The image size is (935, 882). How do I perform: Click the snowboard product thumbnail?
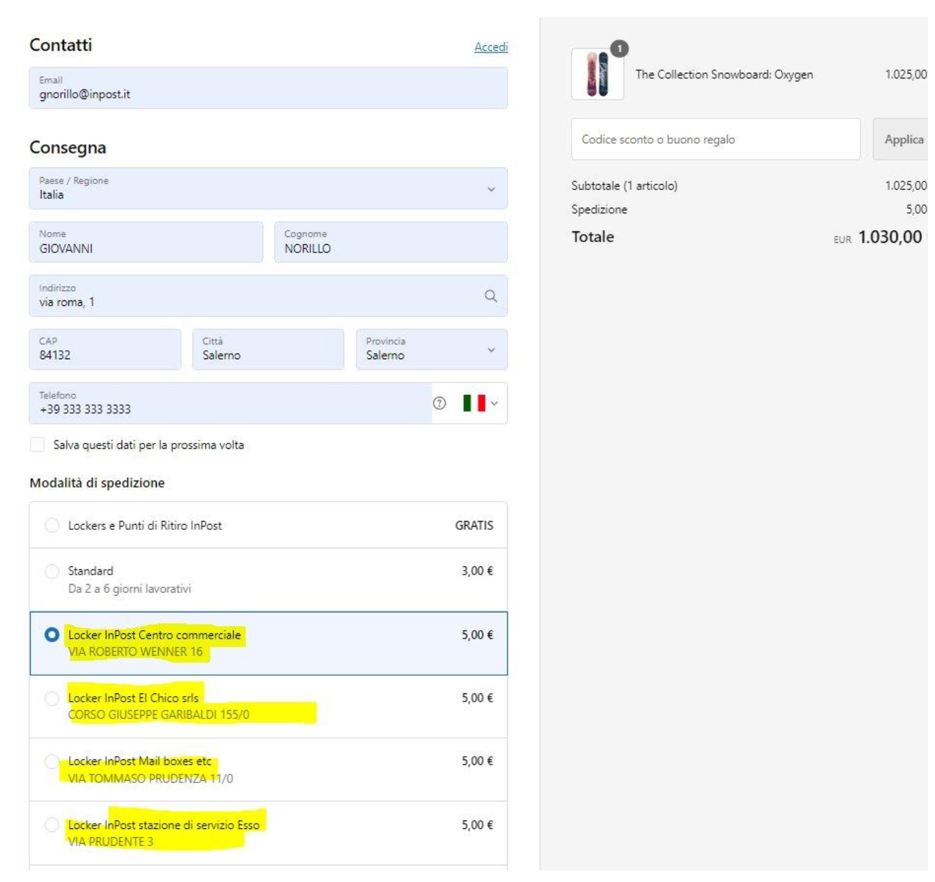[x=597, y=75]
